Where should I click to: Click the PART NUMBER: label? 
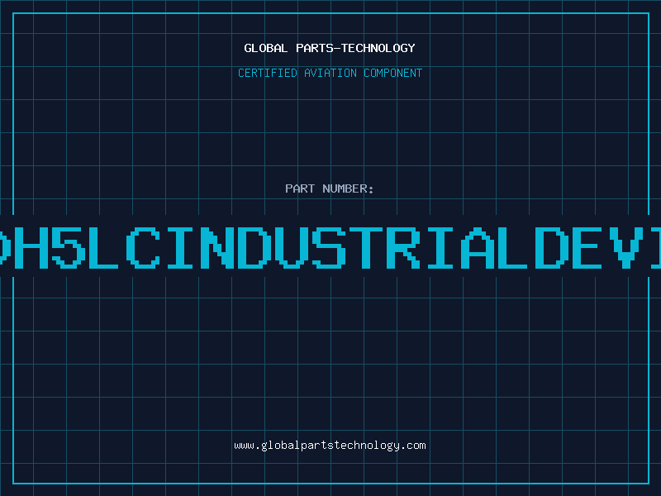[329, 188]
